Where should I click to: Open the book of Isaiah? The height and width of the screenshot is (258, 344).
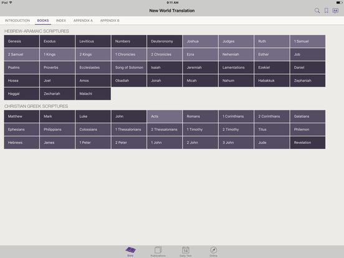(165, 67)
